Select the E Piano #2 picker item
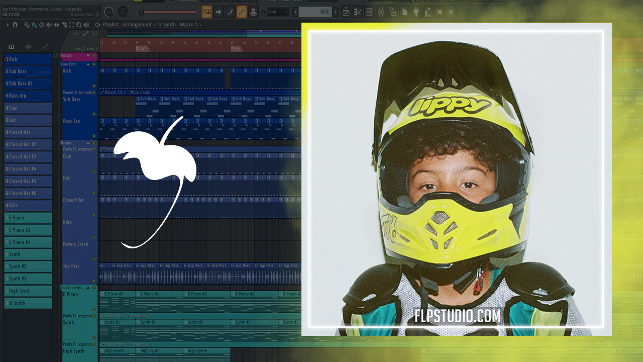The image size is (643, 362). 28,230
